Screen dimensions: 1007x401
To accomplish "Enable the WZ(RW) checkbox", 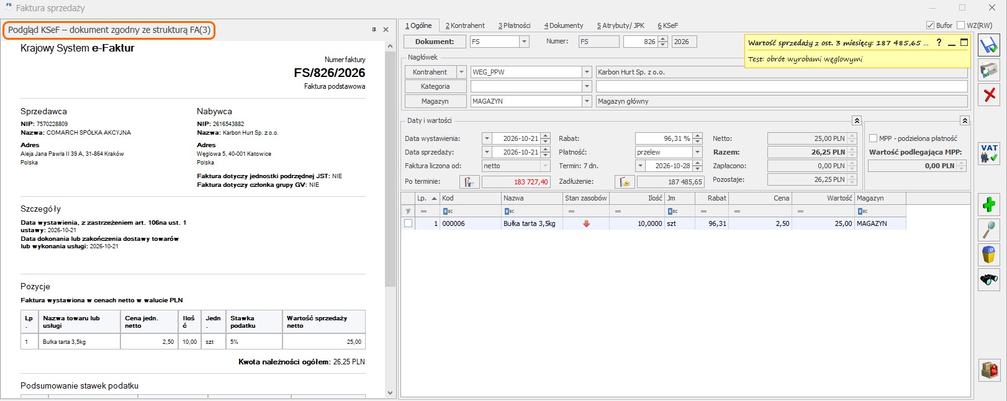I will click(961, 25).
